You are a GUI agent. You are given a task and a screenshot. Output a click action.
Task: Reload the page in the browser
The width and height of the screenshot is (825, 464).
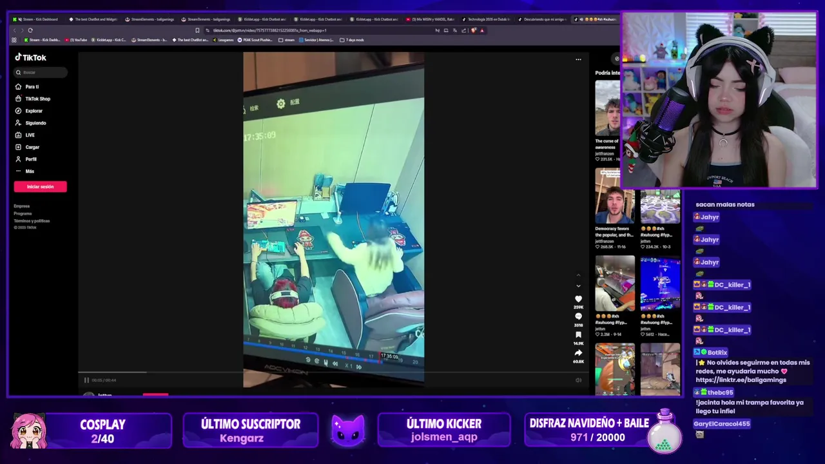point(30,30)
